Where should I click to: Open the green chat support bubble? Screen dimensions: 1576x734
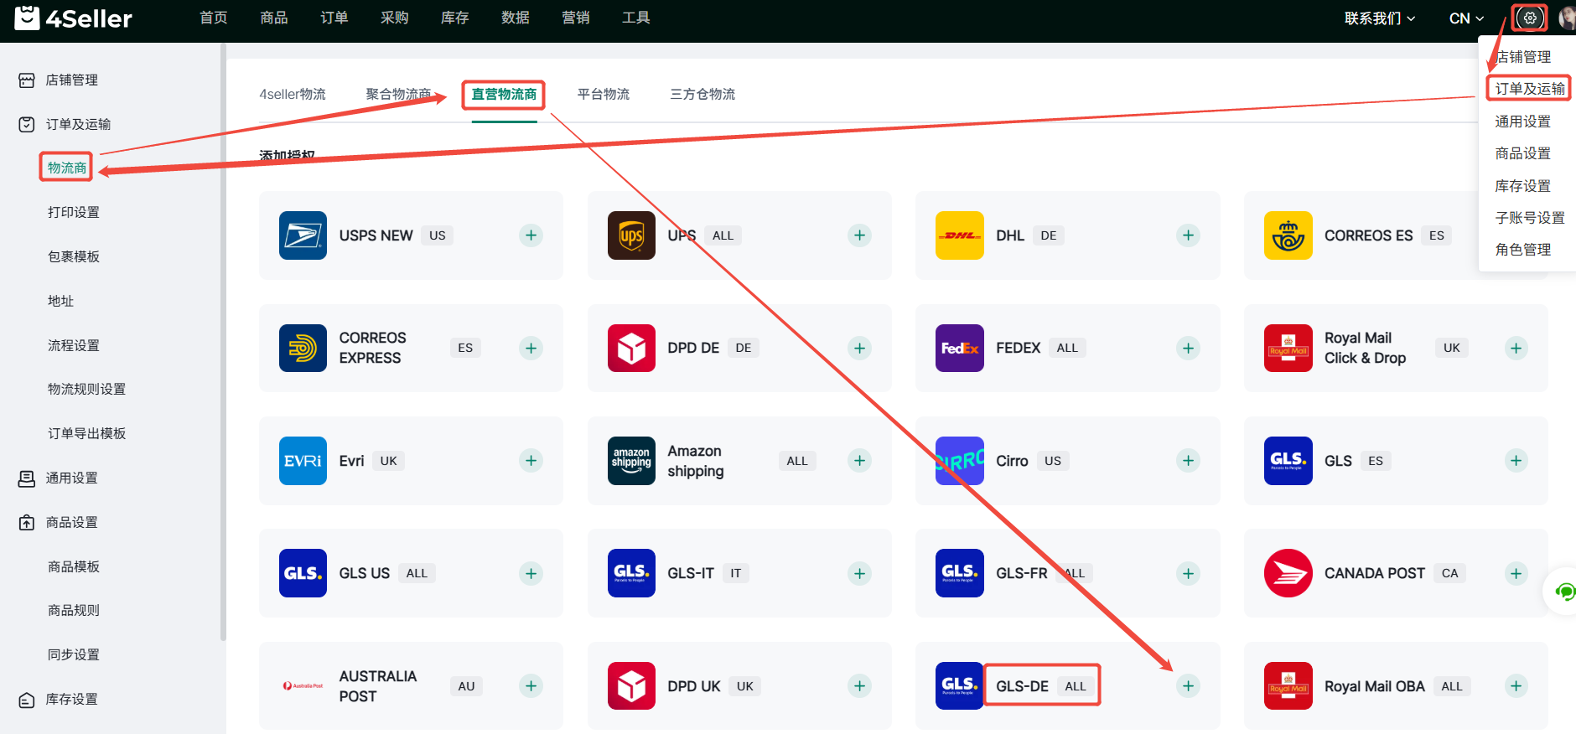click(1564, 592)
